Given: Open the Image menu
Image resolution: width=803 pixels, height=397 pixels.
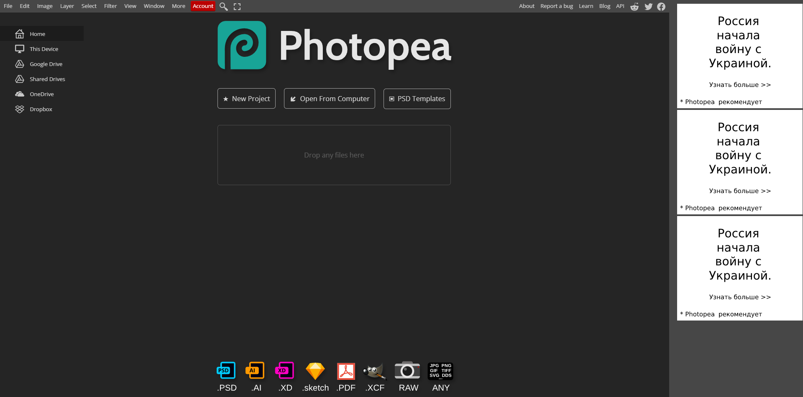Looking at the screenshot, I should pos(45,6).
